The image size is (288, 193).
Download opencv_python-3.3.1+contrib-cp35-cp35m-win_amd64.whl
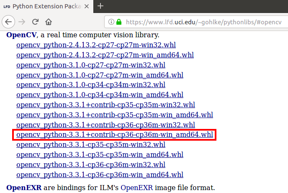point(115,115)
